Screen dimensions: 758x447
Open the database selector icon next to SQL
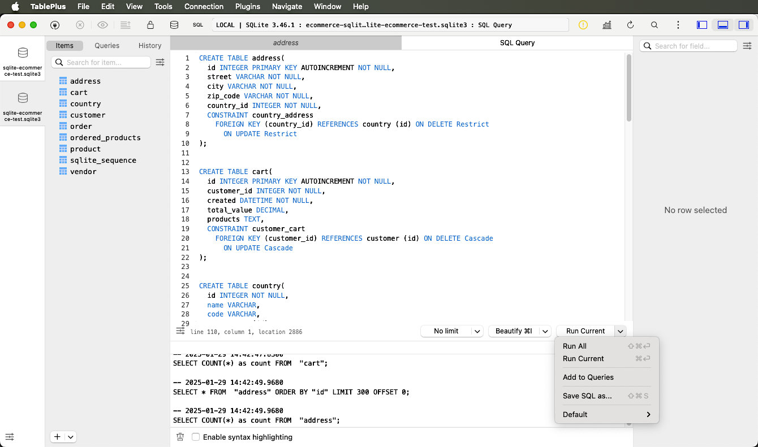tap(173, 25)
